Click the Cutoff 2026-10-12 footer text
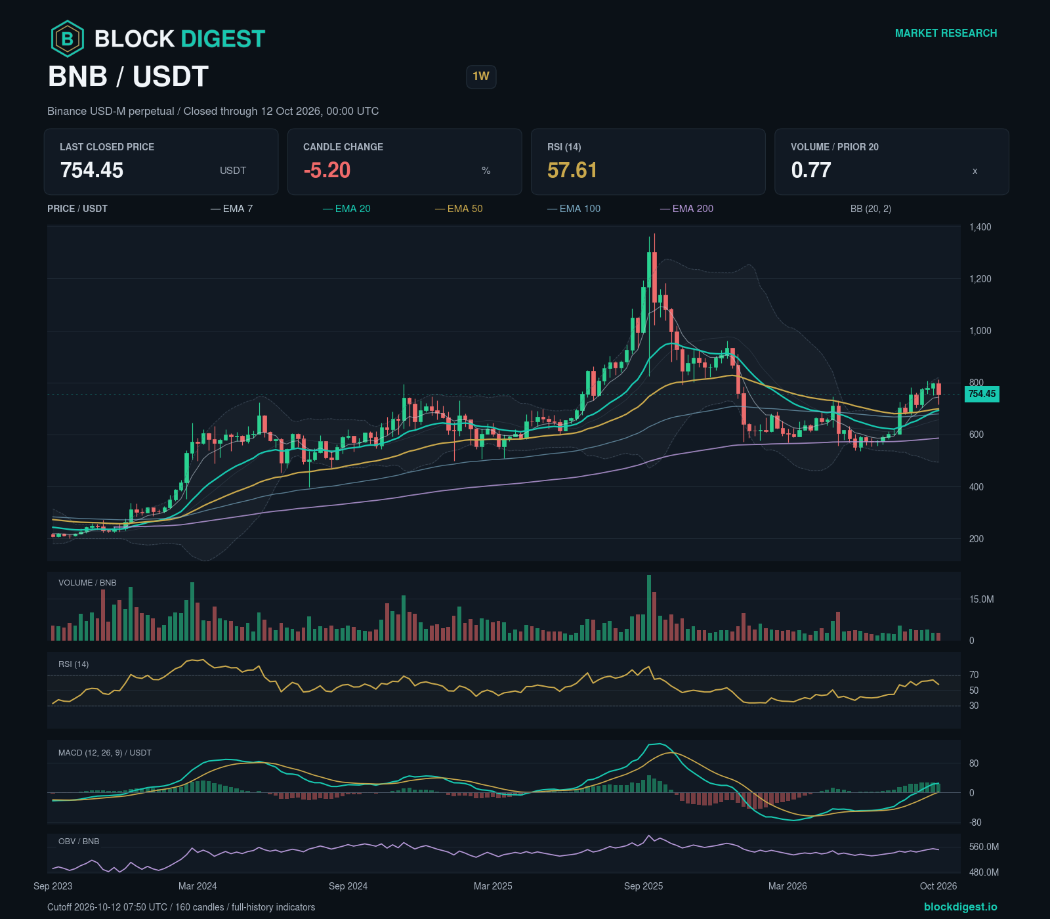 (181, 907)
